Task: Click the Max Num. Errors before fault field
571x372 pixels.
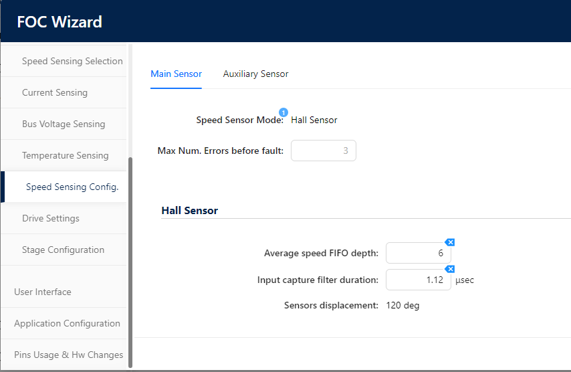Action: pos(323,151)
